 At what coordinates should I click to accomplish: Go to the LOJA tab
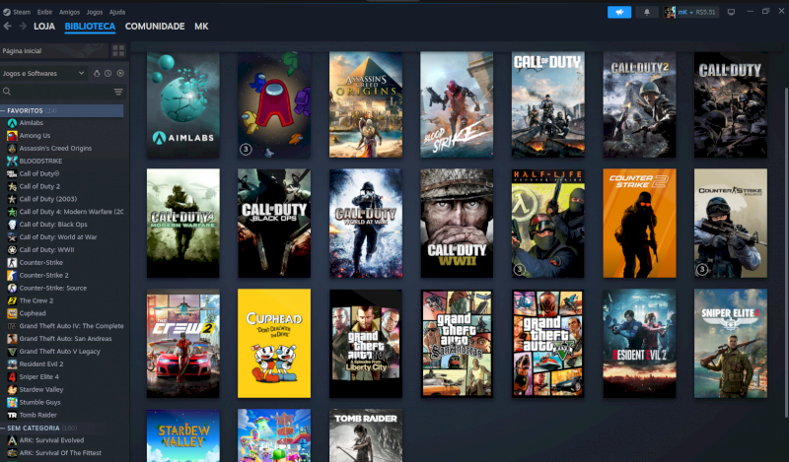click(x=44, y=27)
